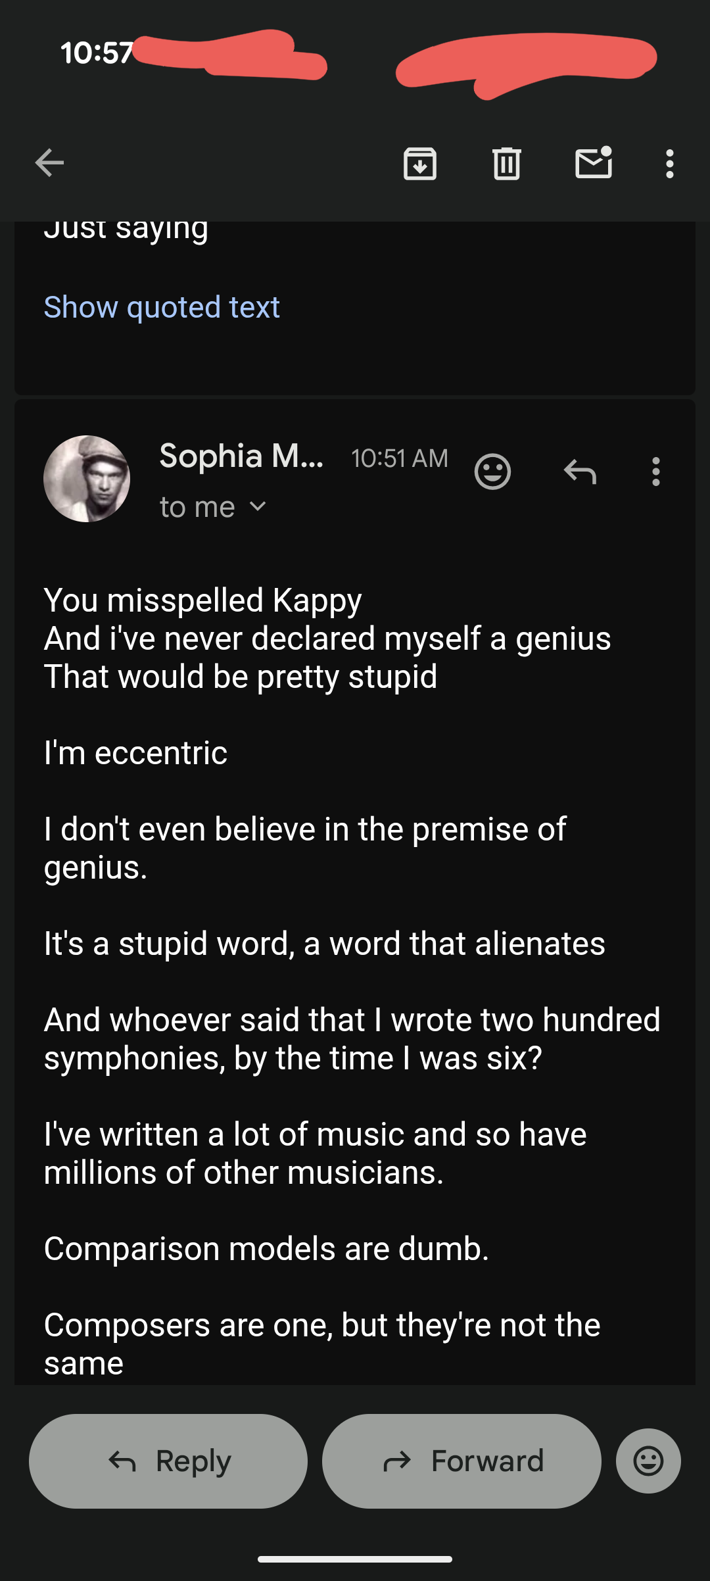Open sender details for Sophia M...

tap(241, 456)
